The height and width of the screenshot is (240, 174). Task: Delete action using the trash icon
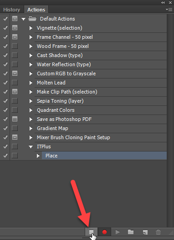[158, 232]
